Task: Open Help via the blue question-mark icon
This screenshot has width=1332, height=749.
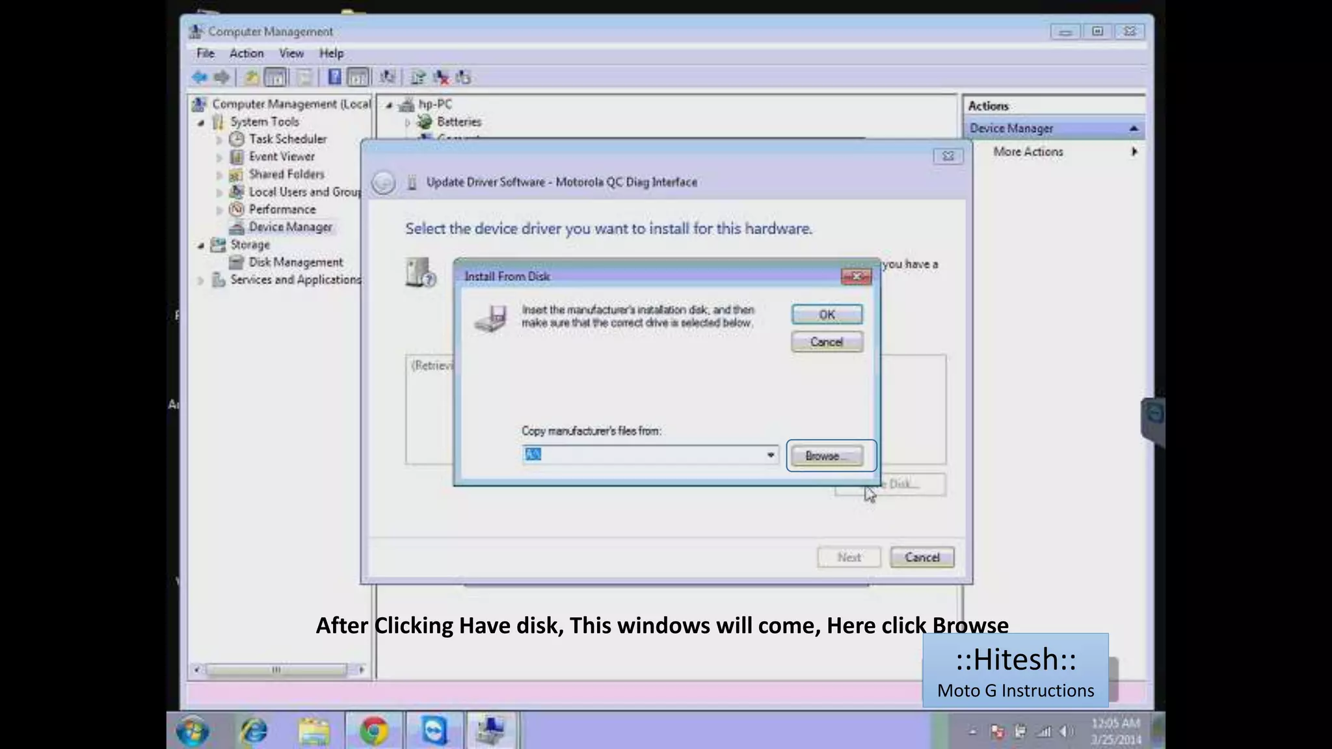Action: [334, 77]
